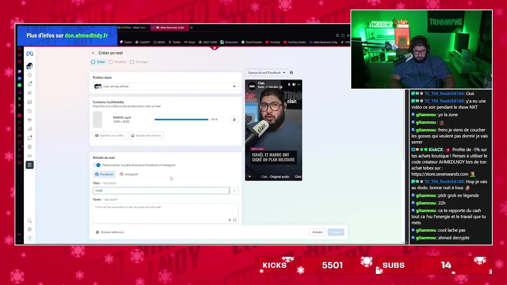Click the MAROC.mp4 video thumbnail placeholder
507x285 pixels.
[x=97, y=120]
